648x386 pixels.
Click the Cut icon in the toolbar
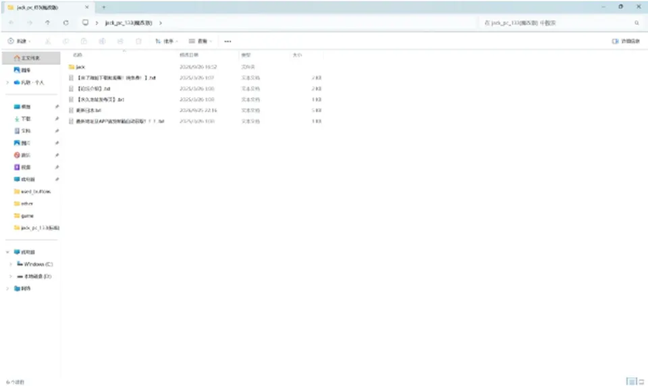coord(48,41)
